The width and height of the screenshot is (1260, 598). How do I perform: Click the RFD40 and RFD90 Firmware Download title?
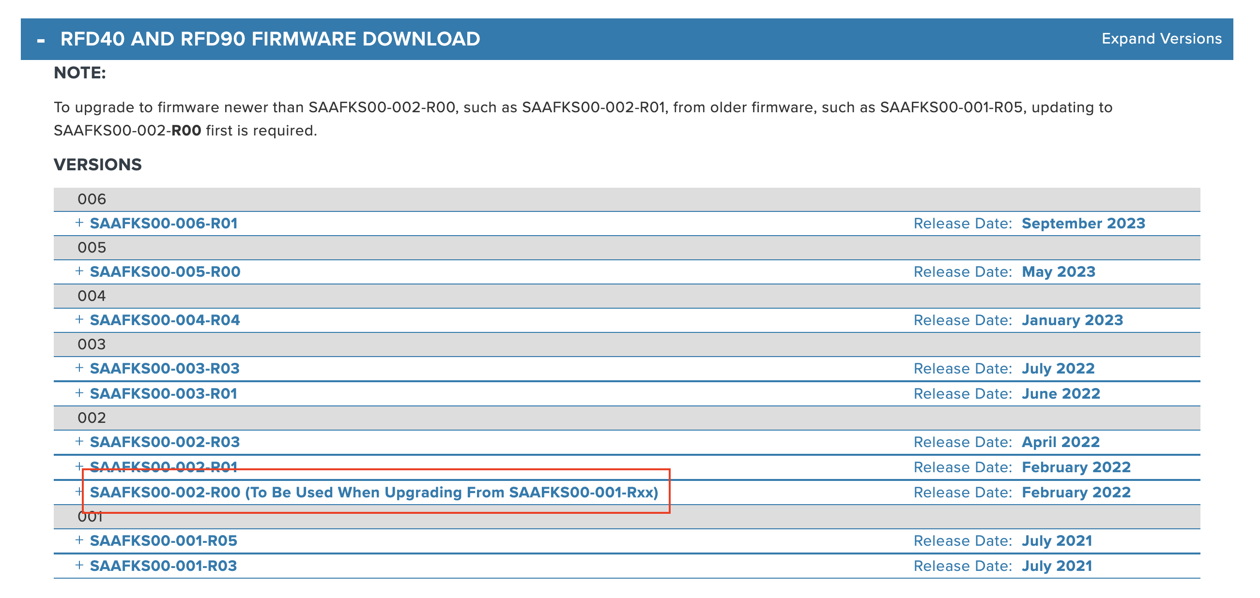(270, 39)
